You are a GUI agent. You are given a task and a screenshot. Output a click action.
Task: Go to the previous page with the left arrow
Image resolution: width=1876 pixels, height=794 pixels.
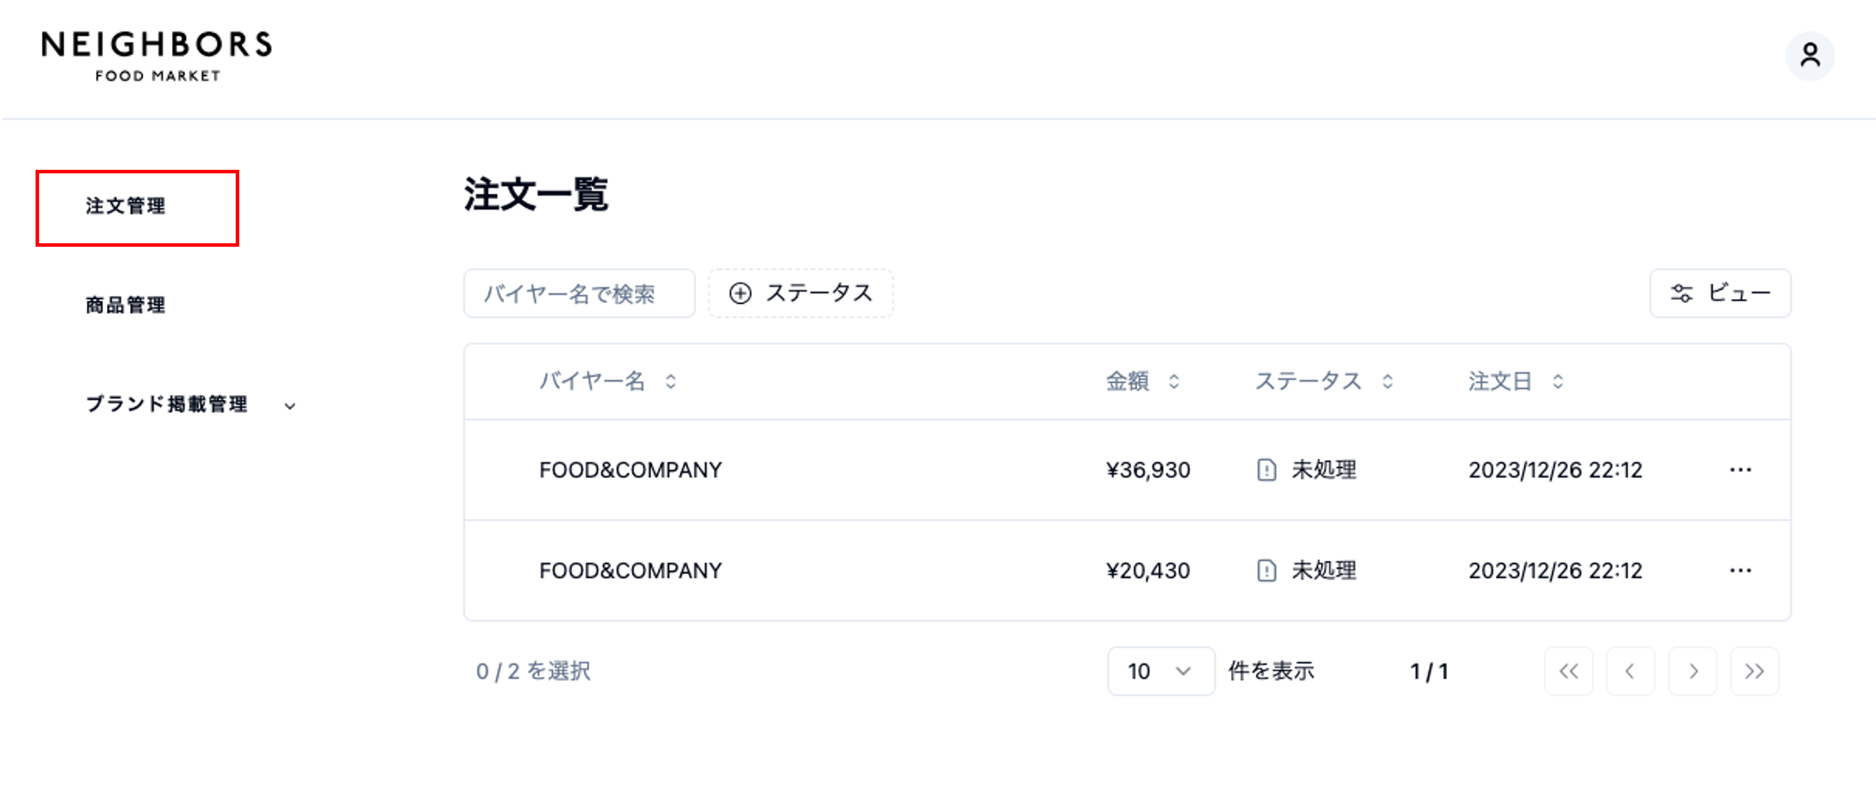[x=1630, y=671]
